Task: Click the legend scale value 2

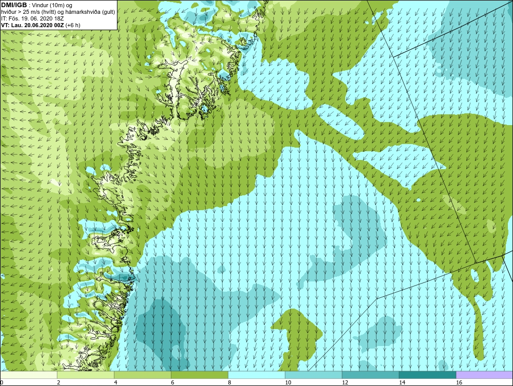Action: 59,382
